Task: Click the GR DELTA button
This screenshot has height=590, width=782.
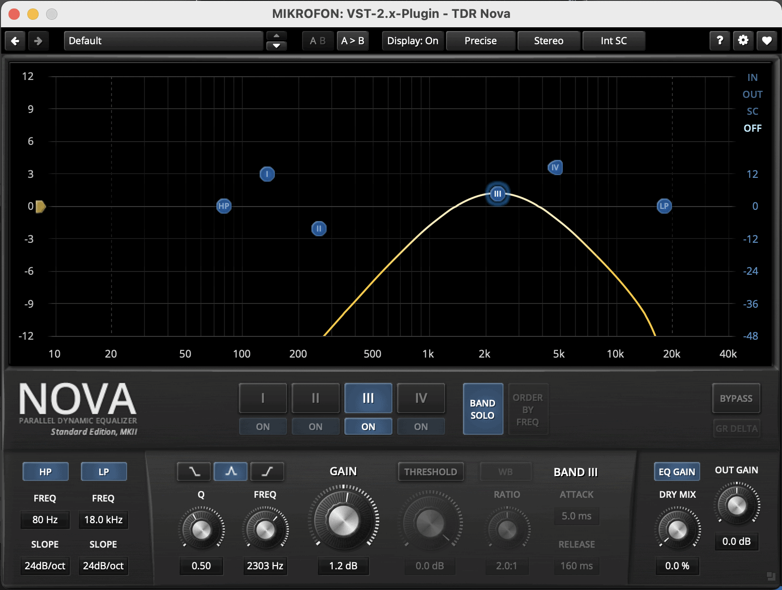Action: pos(736,429)
